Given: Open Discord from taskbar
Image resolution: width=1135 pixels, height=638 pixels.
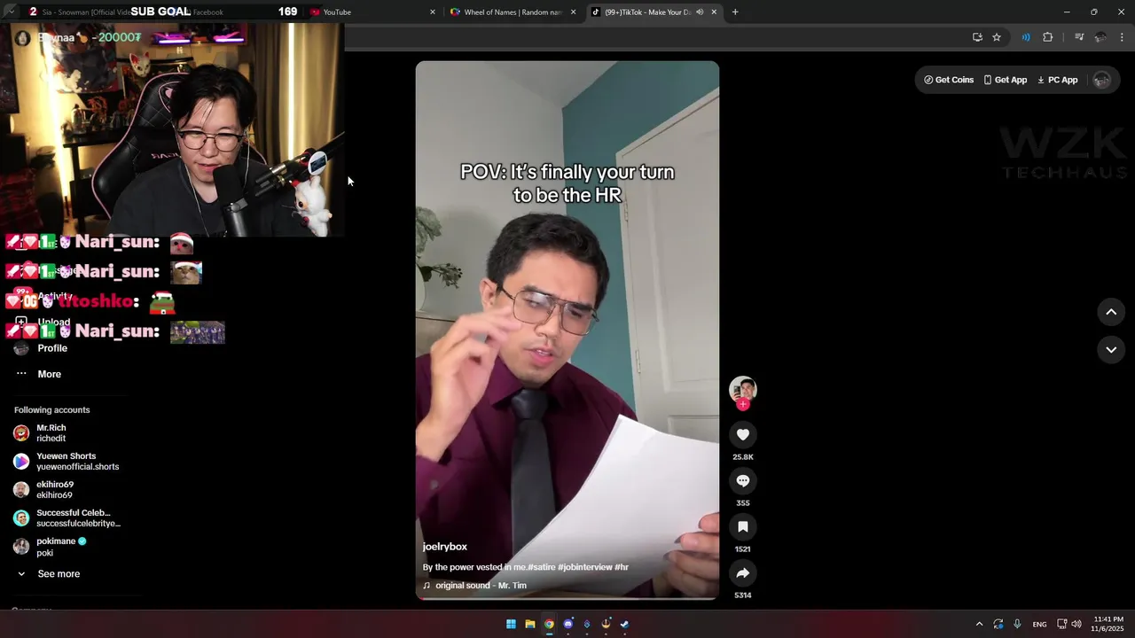Looking at the screenshot, I should coord(568,624).
